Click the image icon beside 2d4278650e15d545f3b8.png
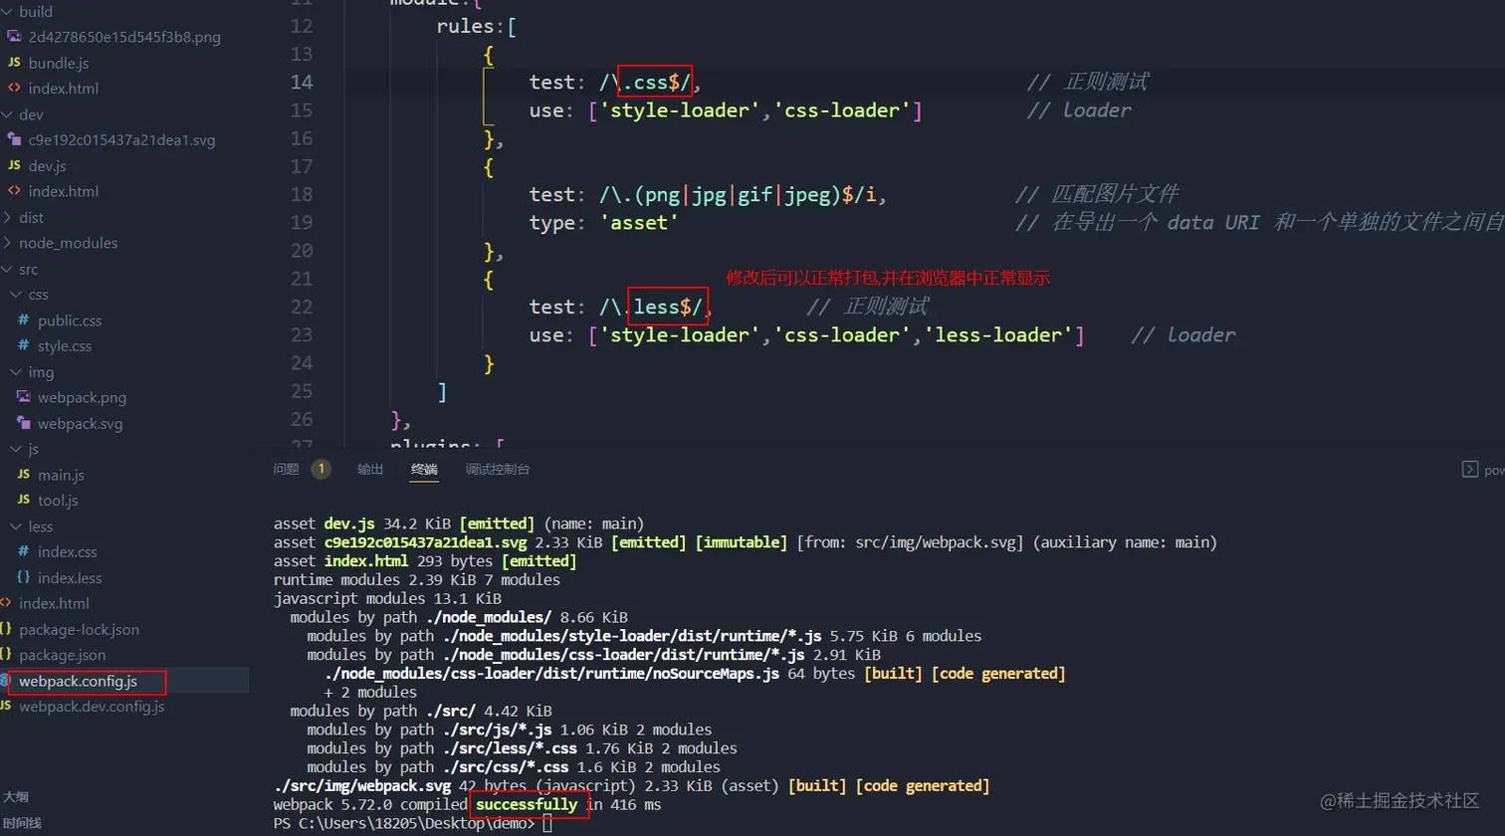Viewport: 1505px width, 836px height. pyautogui.click(x=12, y=37)
